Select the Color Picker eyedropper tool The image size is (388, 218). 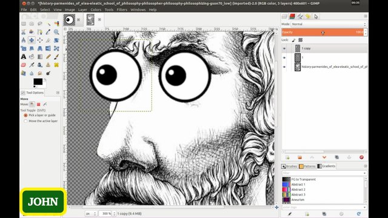[48, 32]
